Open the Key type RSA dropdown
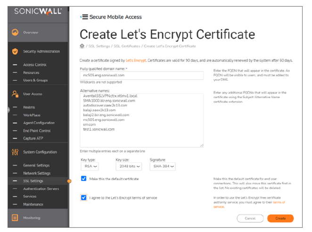 coord(90,166)
